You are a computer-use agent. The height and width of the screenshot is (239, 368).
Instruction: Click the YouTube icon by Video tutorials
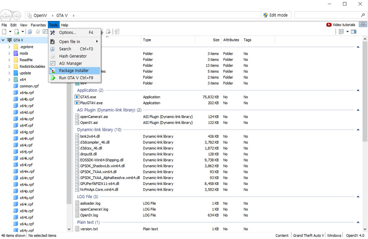329,25
